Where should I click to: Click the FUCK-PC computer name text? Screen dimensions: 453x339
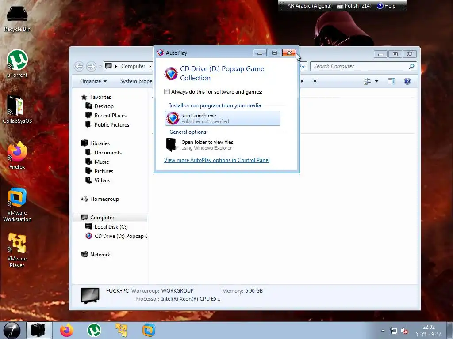point(117,290)
